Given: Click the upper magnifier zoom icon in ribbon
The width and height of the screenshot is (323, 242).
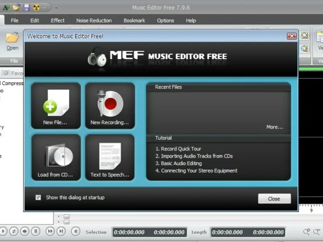Looking at the screenshot, I should [305, 35].
